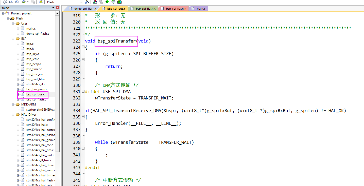
Task: Select bsp_uart_fifo.c in project tree
Action: (36, 79)
